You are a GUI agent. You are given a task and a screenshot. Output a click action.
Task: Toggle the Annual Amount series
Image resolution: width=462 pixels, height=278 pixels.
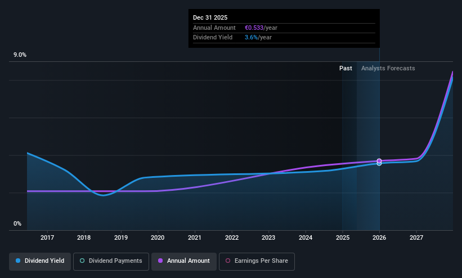click(184, 262)
